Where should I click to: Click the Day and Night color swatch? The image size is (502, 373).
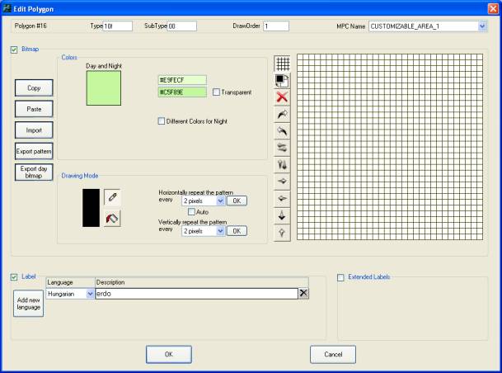pos(103,87)
